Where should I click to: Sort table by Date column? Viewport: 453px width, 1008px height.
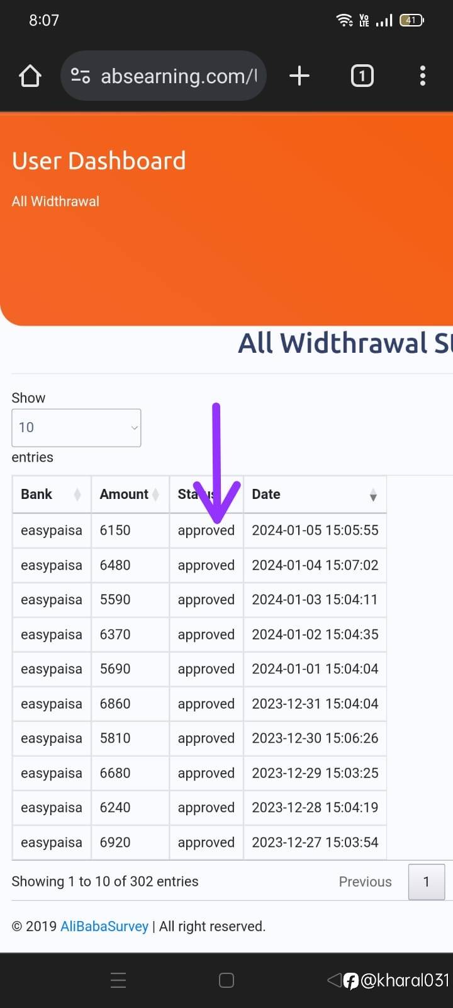(x=314, y=495)
